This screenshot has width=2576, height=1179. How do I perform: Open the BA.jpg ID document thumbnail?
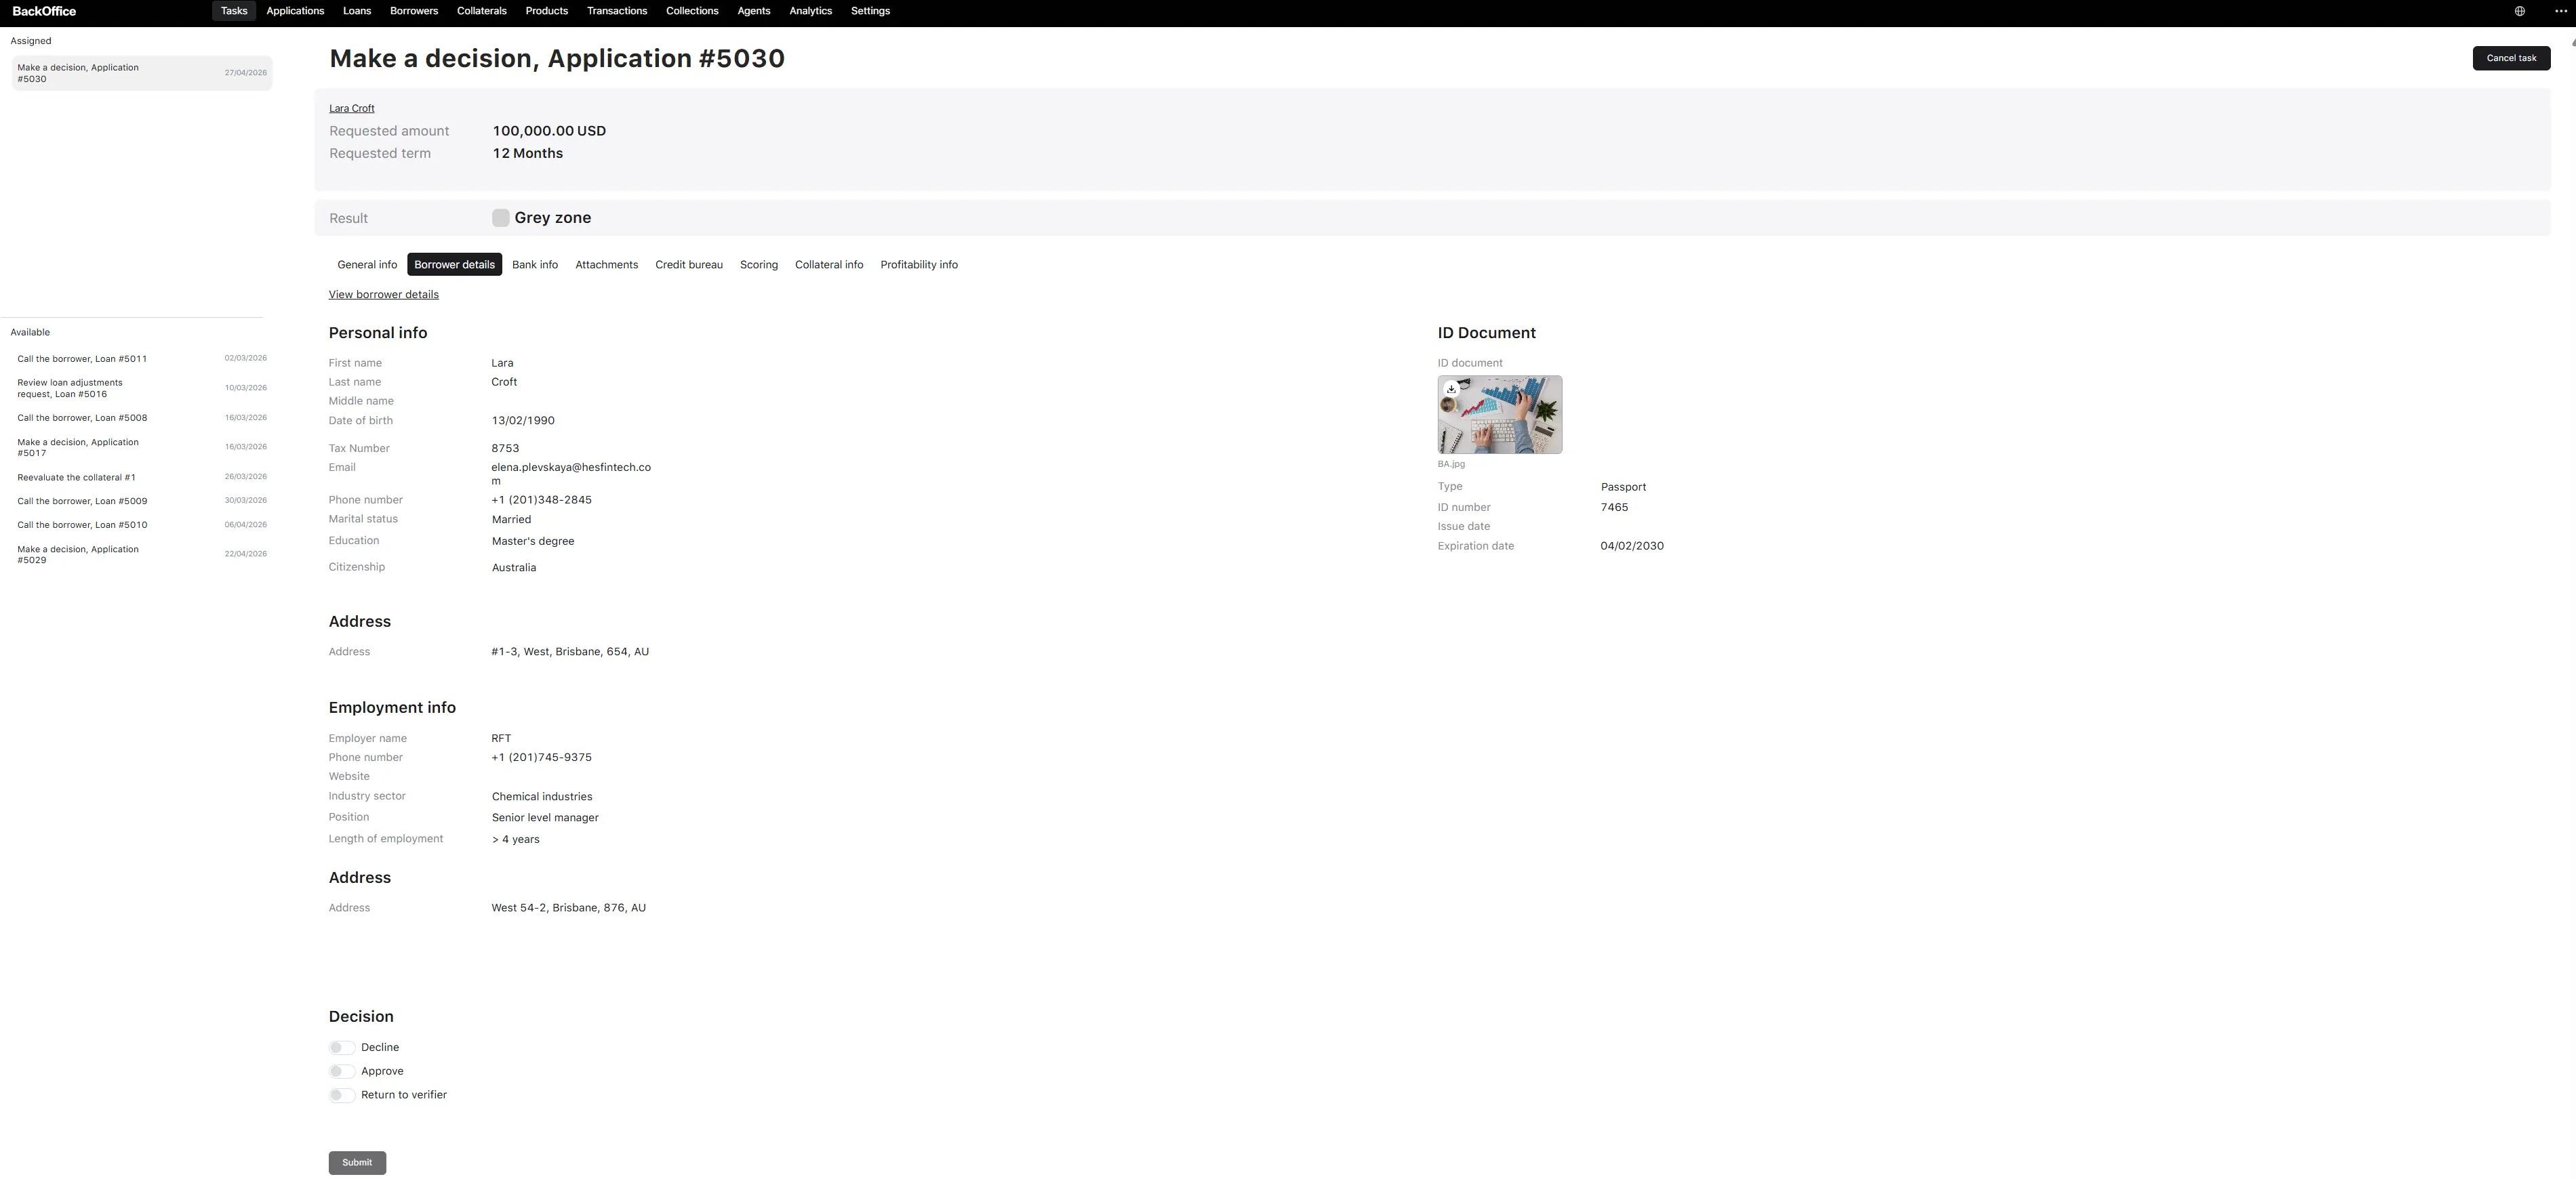click(x=1500, y=415)
